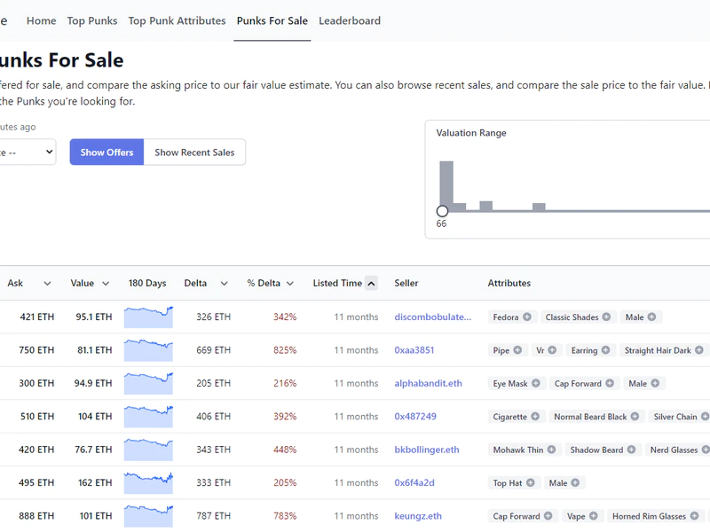This screenshot has height=532, width=710.
Task: Open seller discombobulate... profile
Action: (x=432, y=317)
